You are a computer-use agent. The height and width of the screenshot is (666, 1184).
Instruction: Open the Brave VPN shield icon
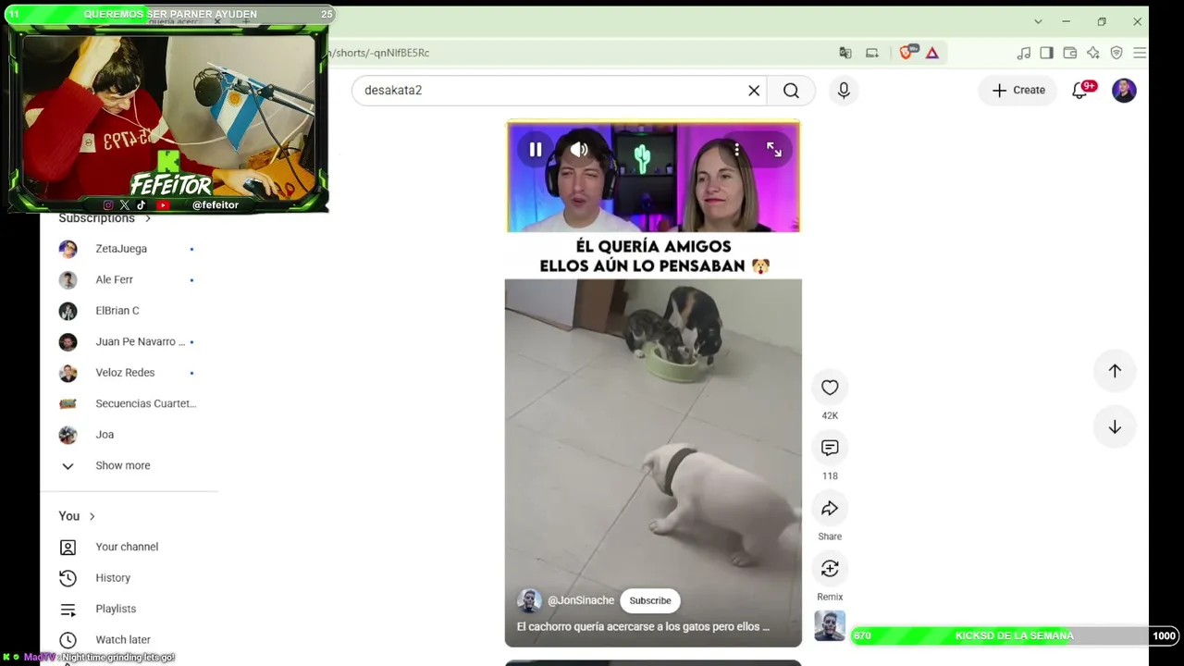(x=1116, y=53)
